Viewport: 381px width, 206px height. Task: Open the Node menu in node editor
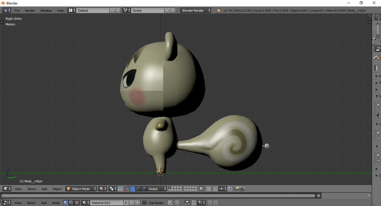56,203
